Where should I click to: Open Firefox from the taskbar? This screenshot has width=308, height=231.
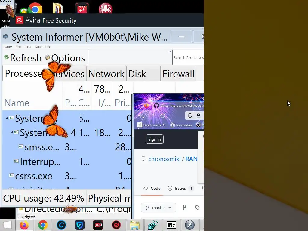click(24, 225)
